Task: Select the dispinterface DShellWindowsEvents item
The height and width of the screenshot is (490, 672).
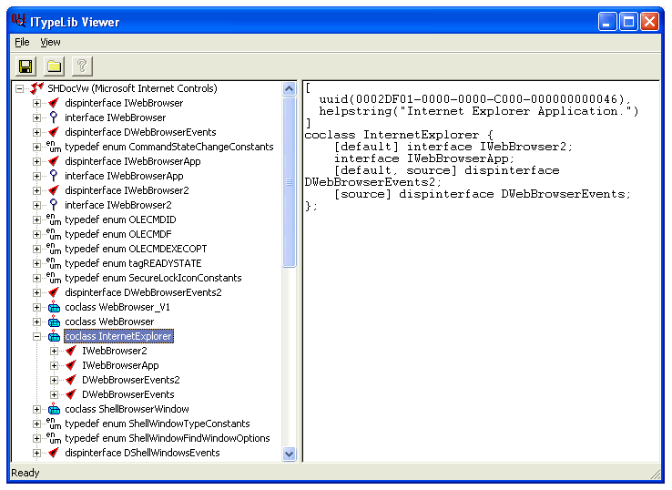Action: point(142,453)
